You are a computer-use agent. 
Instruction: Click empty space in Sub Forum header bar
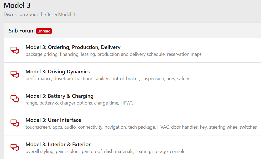point(158,31)
